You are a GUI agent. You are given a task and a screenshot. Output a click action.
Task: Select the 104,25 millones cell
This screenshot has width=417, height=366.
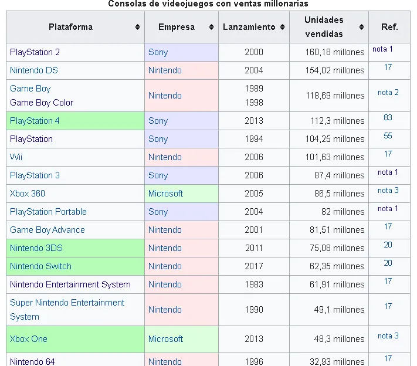[x=329, y=139]
